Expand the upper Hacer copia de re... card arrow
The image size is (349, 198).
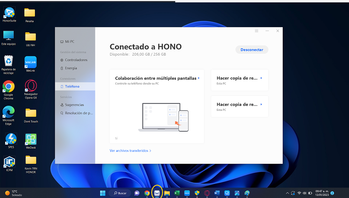pos(261,78)
